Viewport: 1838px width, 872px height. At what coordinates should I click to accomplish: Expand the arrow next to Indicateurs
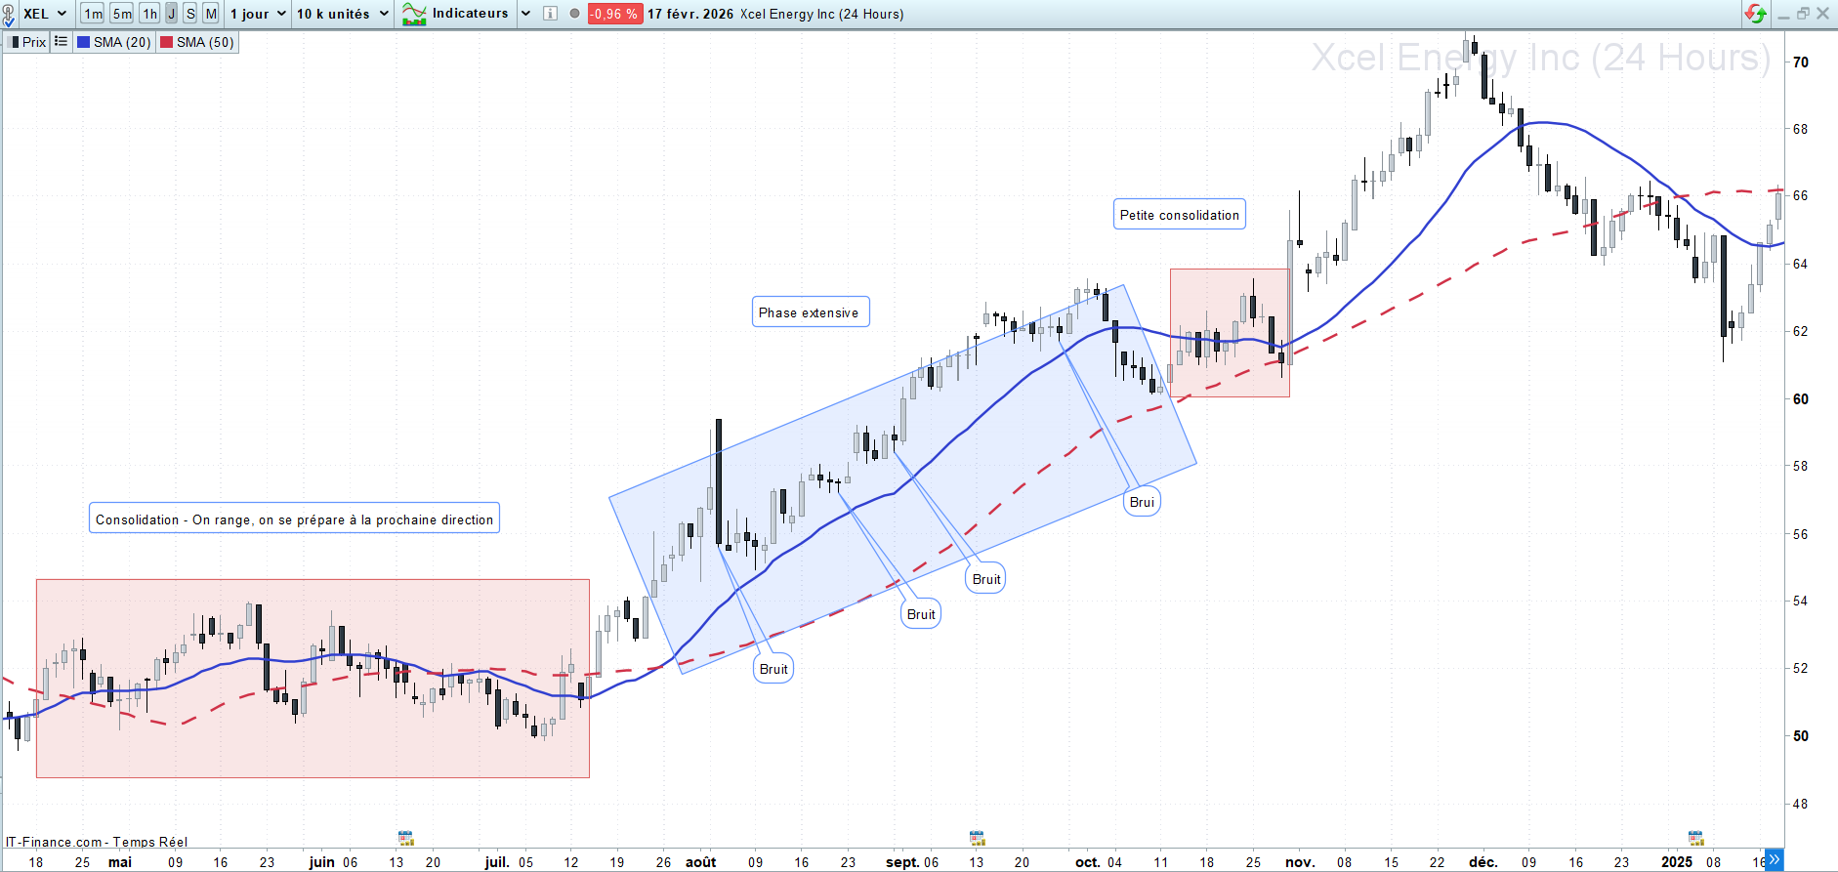(525, 14)
